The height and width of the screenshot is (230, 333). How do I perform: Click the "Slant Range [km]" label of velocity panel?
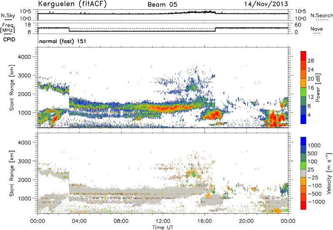[12, 174]
